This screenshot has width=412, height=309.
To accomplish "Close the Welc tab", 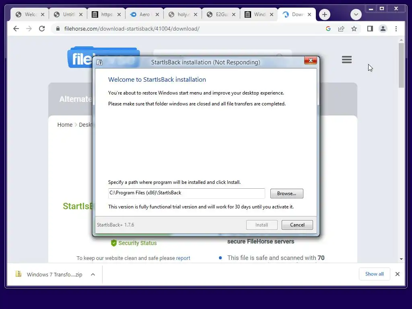I will (x=43, y=14).
